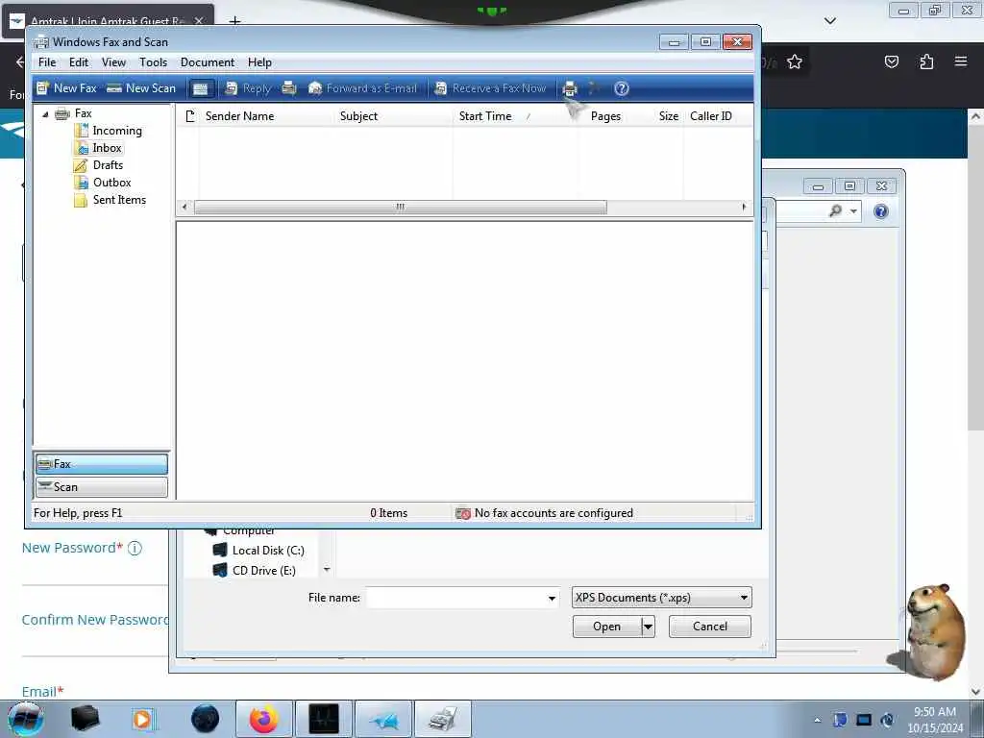Click the File name input field

(456, 598)
